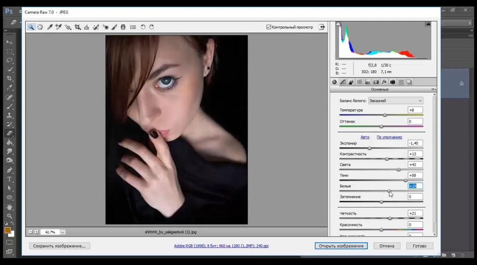Select Photoshop Pen tool

10,170
